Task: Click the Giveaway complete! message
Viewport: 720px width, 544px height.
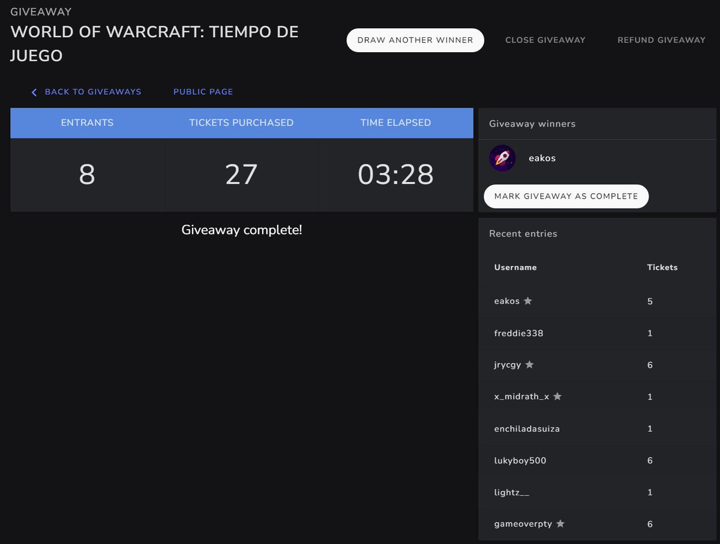Action: coord(242,230)
